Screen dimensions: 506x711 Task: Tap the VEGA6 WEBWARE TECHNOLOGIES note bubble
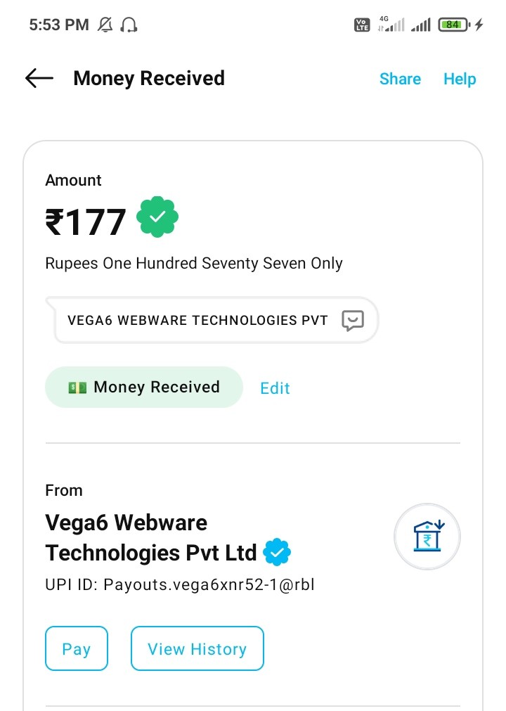click(x=197, y=321)
